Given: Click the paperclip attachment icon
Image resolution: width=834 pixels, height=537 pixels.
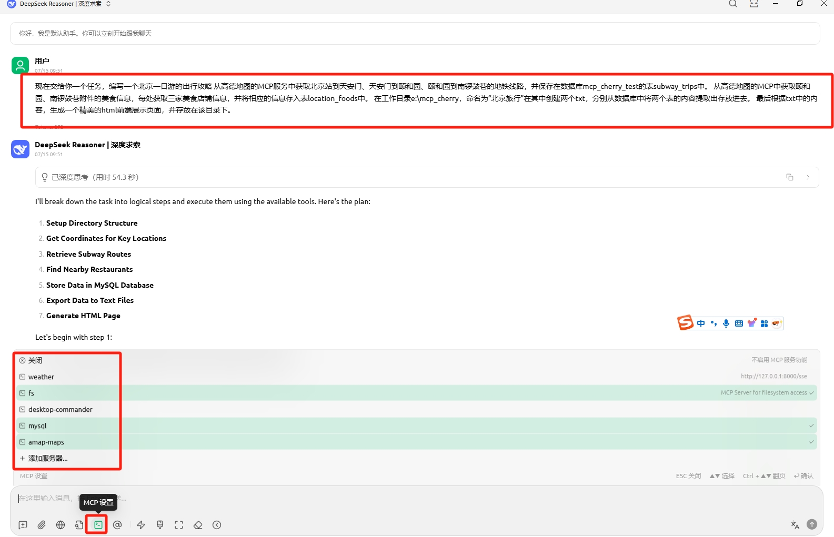Looking at the screenshot, I should point(42,525).
